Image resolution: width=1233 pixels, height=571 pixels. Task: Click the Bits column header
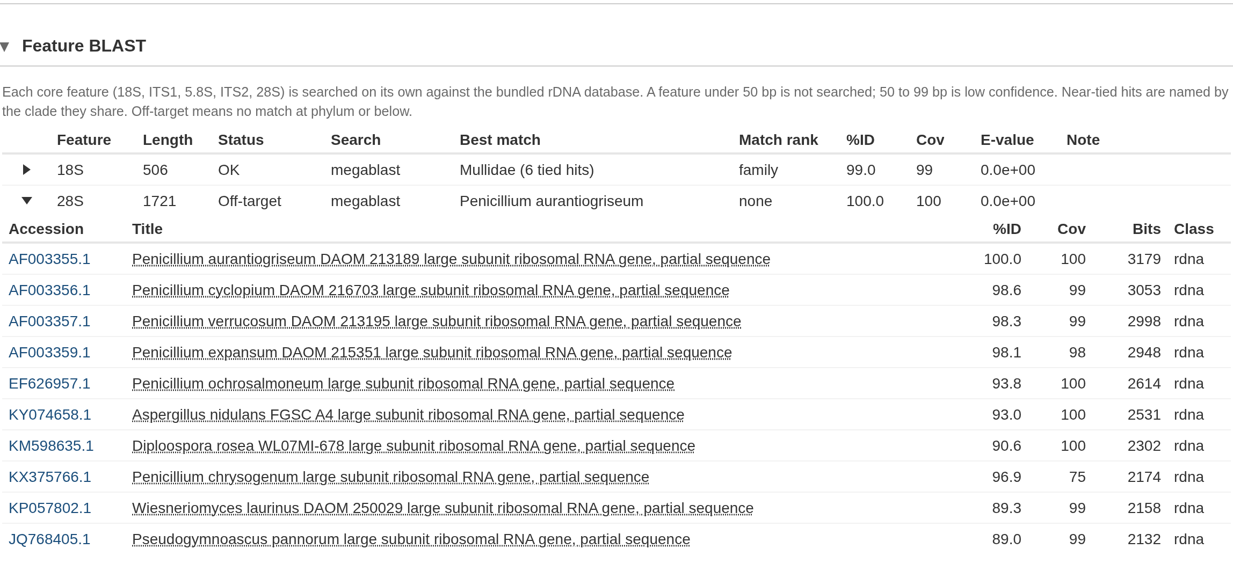pyautogui.click(x=1147, y=229)
